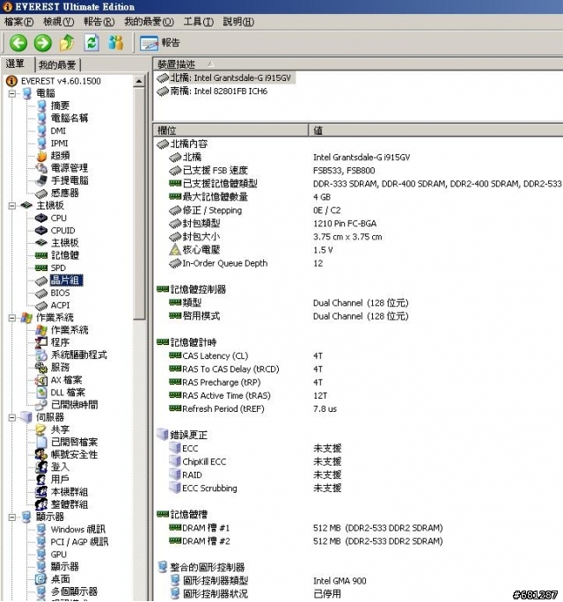
Task: Click the 電源管理 icon
Action: [x=41, y=168]
